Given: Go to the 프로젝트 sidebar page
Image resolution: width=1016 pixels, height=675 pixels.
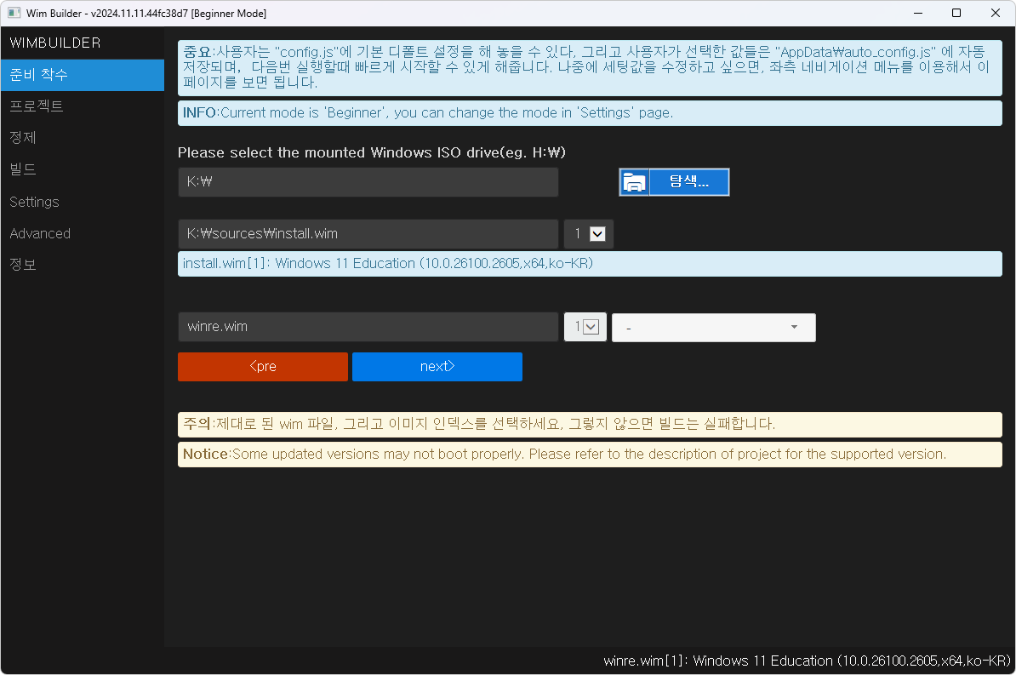Looking at the screenshot, I should click(83, 106).
